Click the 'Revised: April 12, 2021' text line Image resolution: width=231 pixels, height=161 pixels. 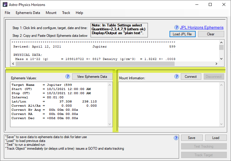point(37,47)
